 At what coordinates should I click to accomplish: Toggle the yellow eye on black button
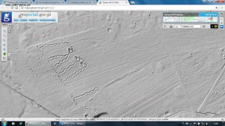[x=214, y=27]
